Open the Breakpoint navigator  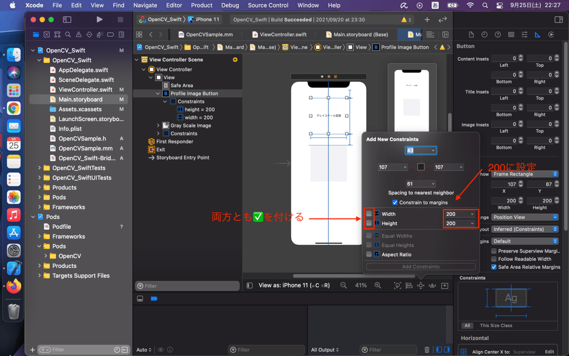111,35
